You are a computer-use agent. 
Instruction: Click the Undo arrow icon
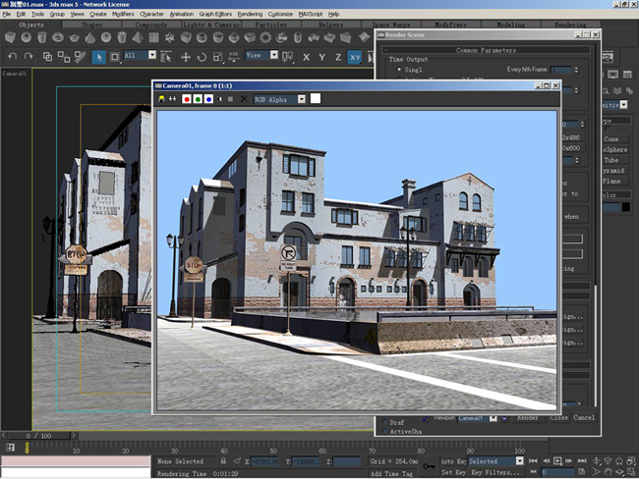click(x=12, y=57)
